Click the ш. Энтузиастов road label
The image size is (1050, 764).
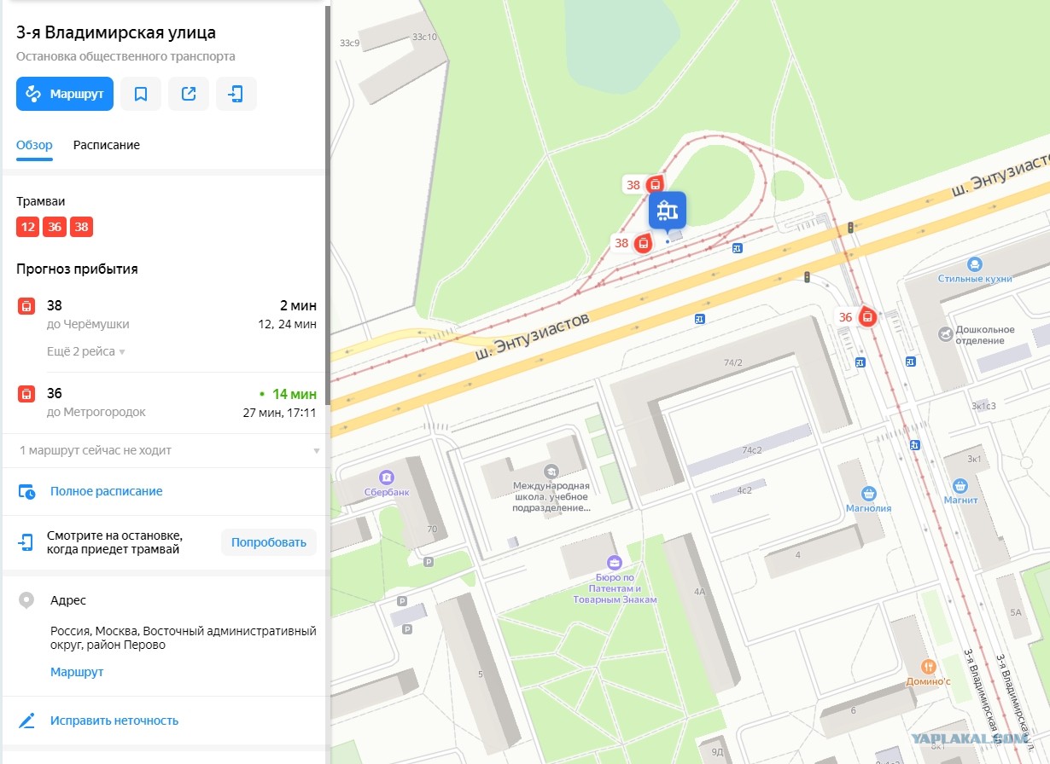[x=533, y=334]
